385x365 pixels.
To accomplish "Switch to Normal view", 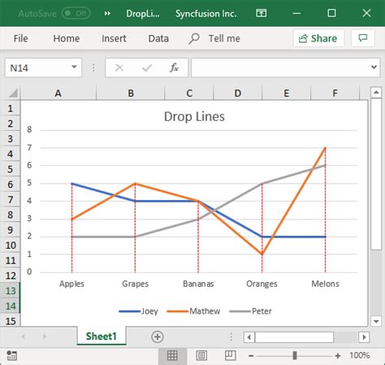I will [x=172, y=355].
